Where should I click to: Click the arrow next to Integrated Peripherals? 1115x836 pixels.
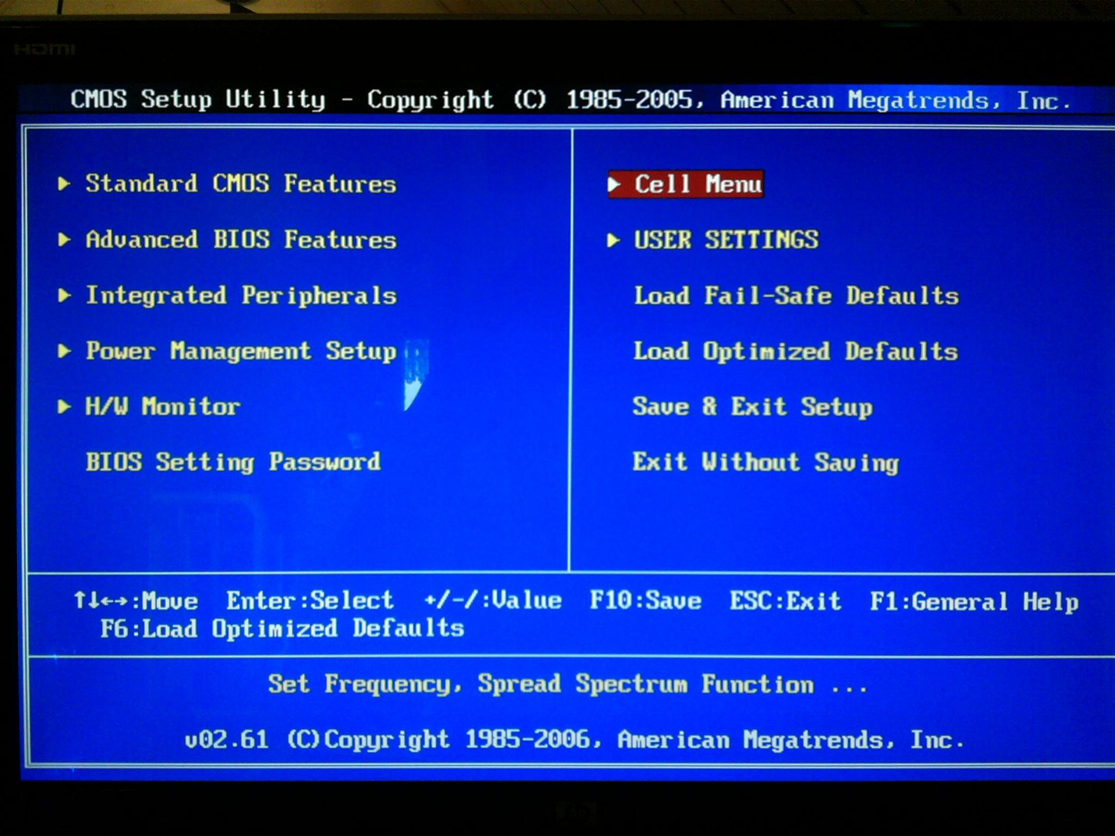pos(64,295)
